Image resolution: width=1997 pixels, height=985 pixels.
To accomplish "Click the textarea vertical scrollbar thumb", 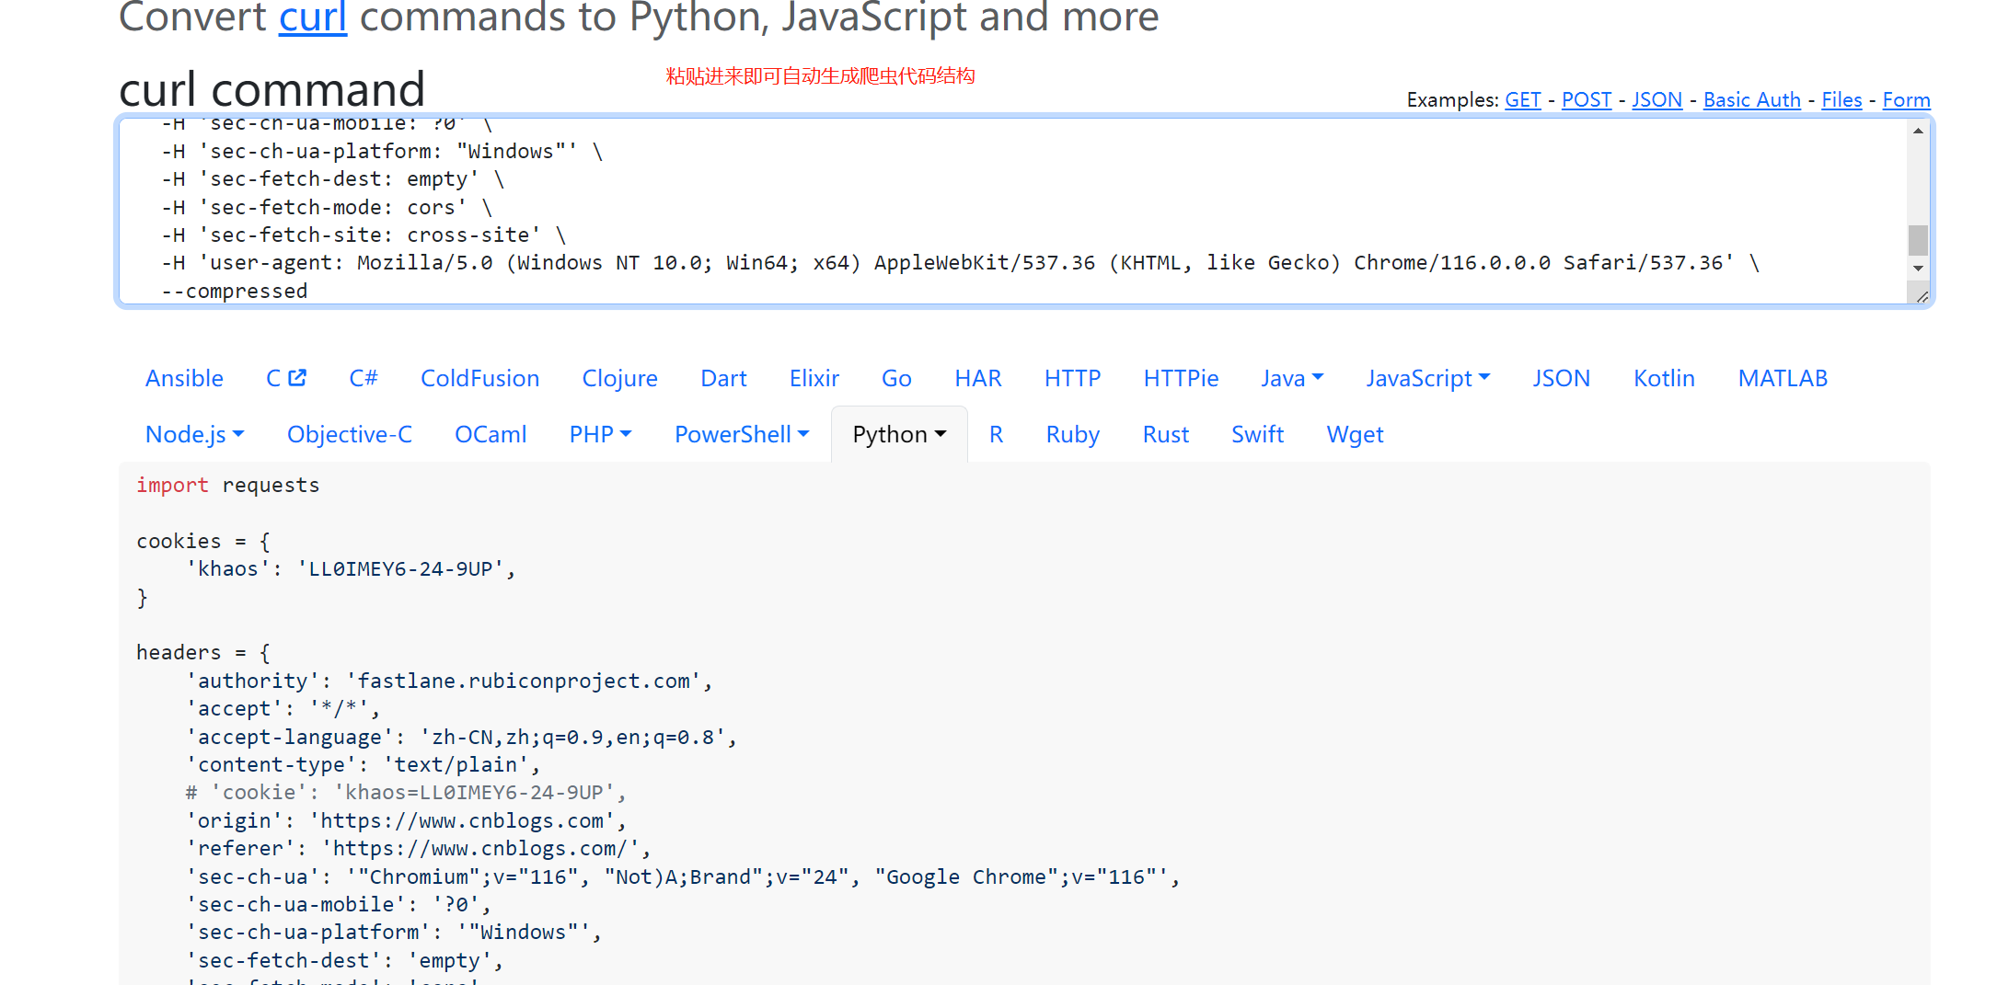I will (x=1918, y=240).
